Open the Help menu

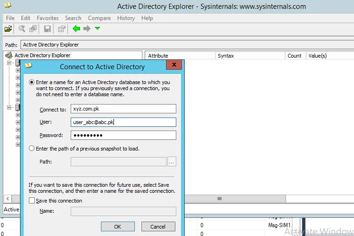[147, 18]
